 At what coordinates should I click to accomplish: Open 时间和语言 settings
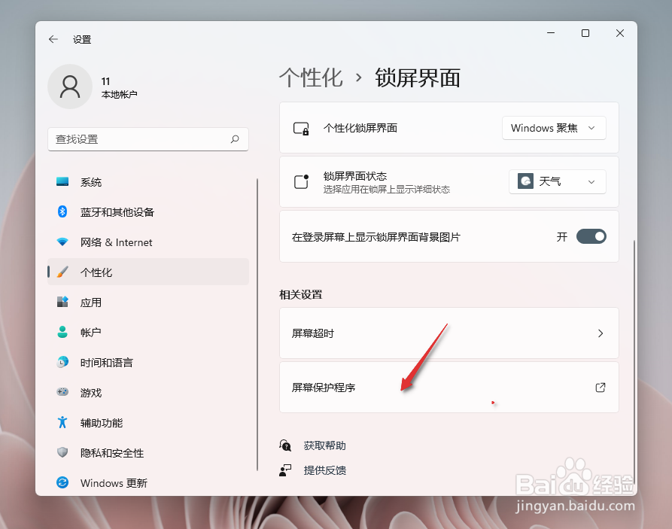pos(147,362)
